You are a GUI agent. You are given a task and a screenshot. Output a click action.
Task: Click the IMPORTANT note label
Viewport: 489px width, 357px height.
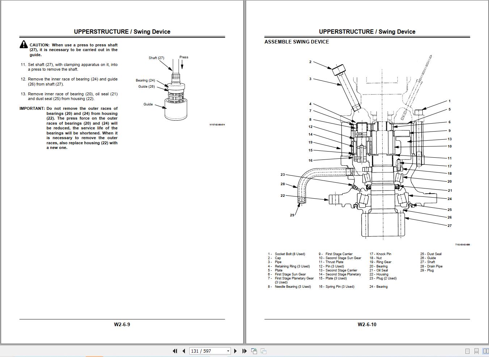pos(32,108)
